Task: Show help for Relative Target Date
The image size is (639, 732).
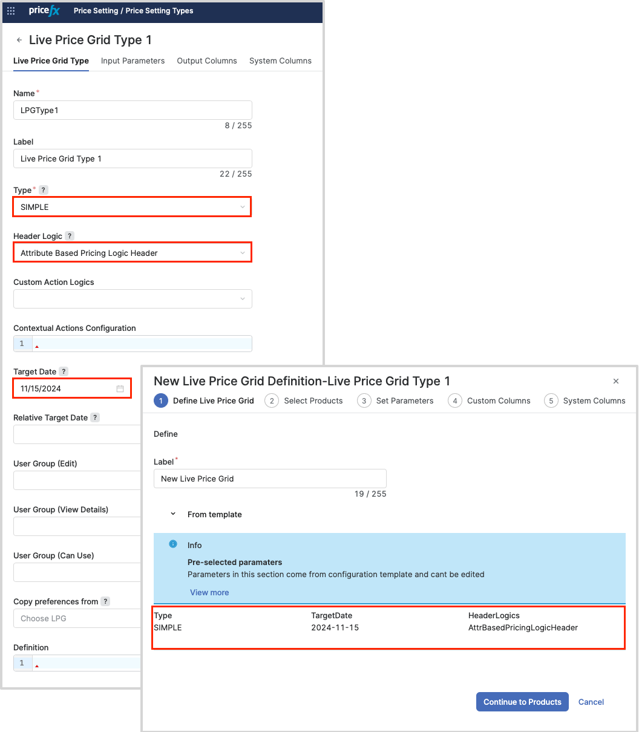Action: click(x=95, y=417)
